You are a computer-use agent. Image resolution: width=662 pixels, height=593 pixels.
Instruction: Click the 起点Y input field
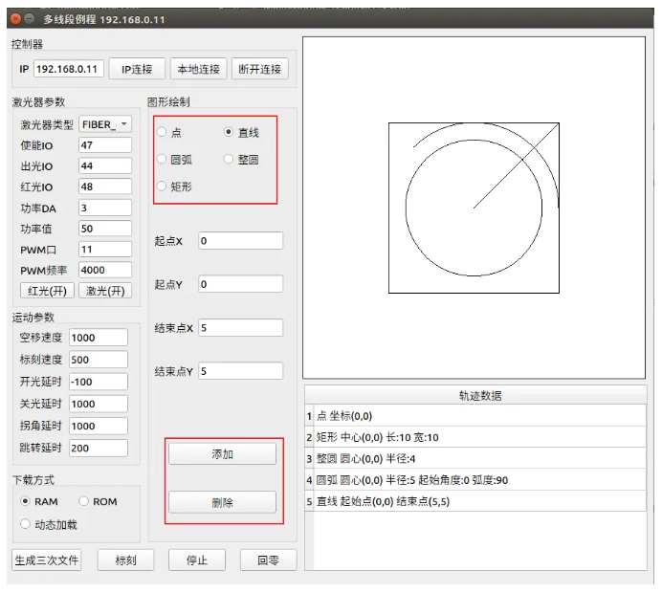coord(241,284)
